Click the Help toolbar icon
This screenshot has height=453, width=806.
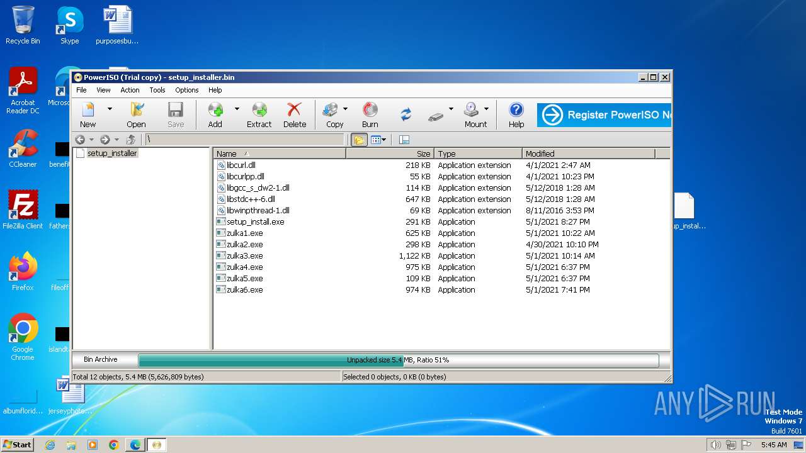(x=516, y=115)
